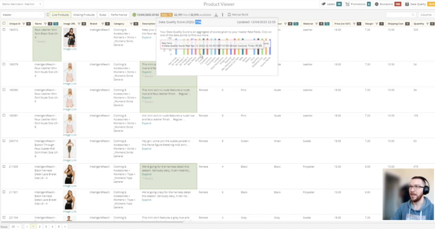Click the Manual Build copy icon

(x=229, y=15)
